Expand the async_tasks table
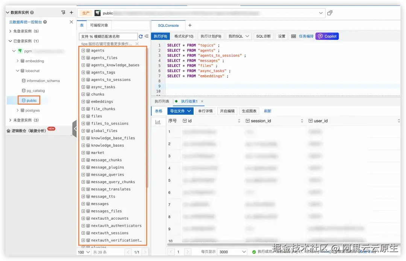The width and height of the screenshot is (406, 261). 83,87
